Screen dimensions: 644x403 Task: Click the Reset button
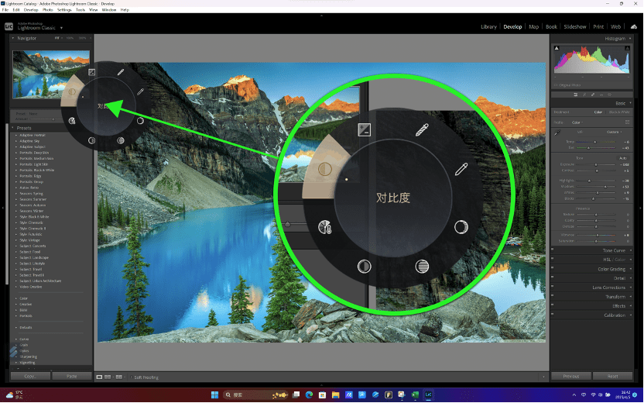click(x=612, y=377)
